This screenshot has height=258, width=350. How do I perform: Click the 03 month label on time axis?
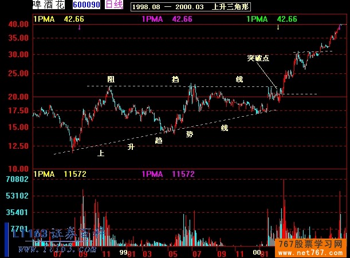pos(147,254)
